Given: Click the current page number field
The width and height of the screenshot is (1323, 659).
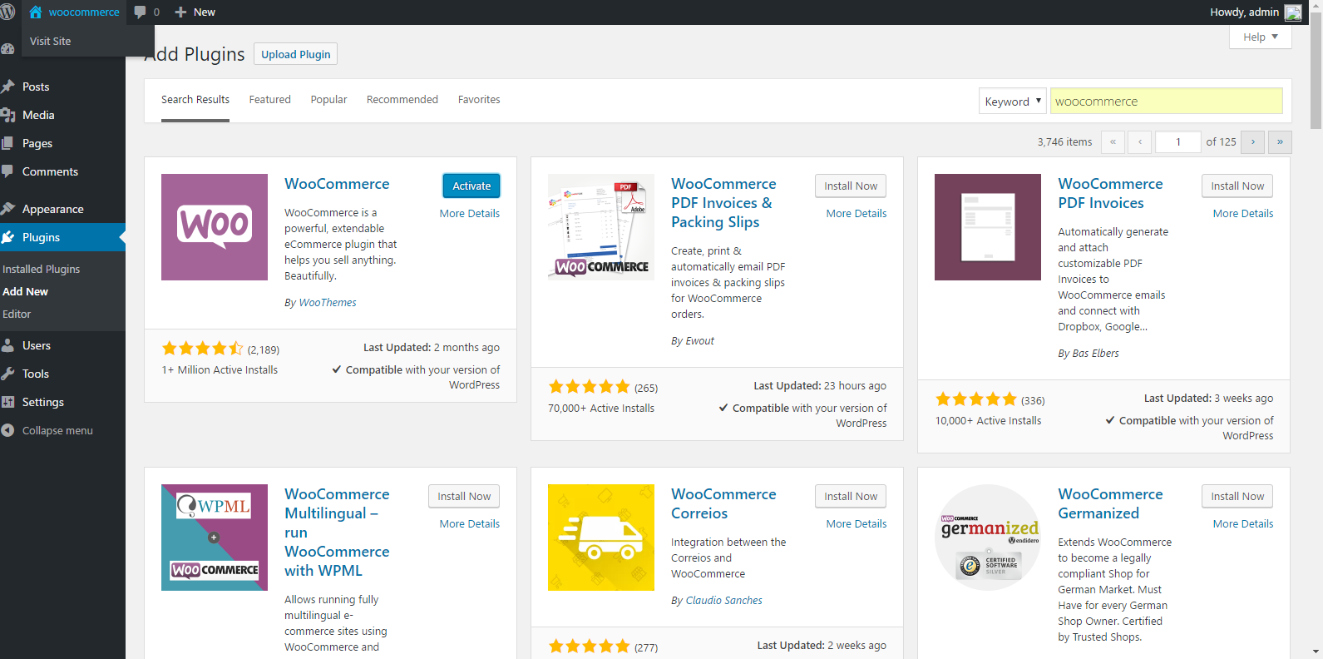Looking at the screenshot, I should [1178, 142].
